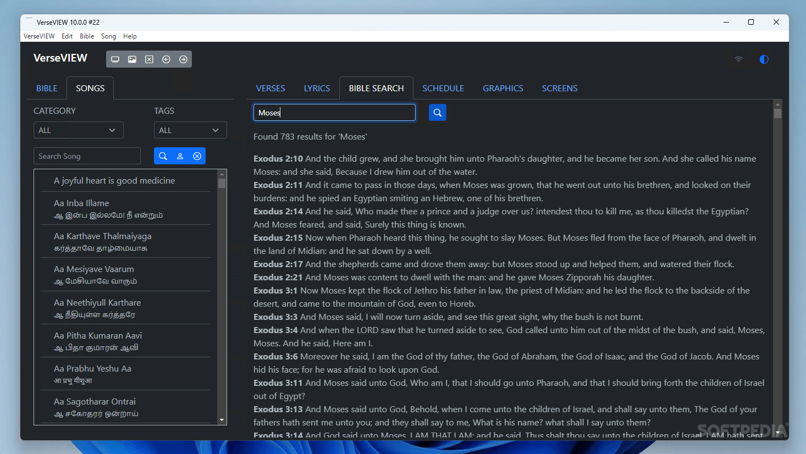This screenshot has width=806, height=454.
Task: Select song 'Aa Prabhu Yeshu Aa'
Action: [125, 374]
